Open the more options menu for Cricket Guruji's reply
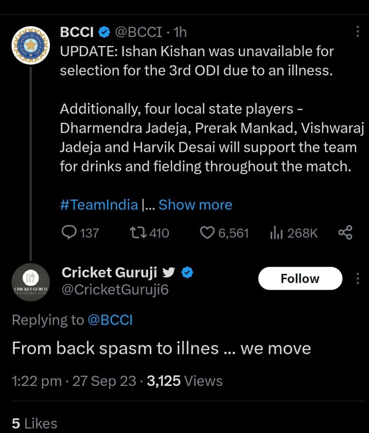 pos(358,278)
